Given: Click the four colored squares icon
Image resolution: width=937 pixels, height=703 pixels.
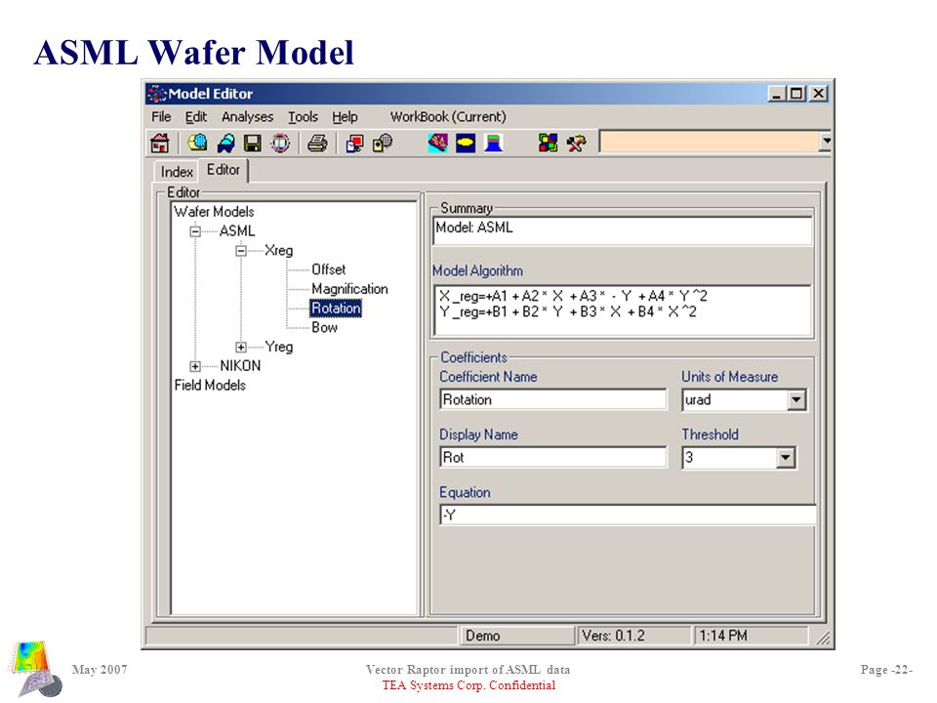Looking at the screenshot, I should click(x=548, y=143).
